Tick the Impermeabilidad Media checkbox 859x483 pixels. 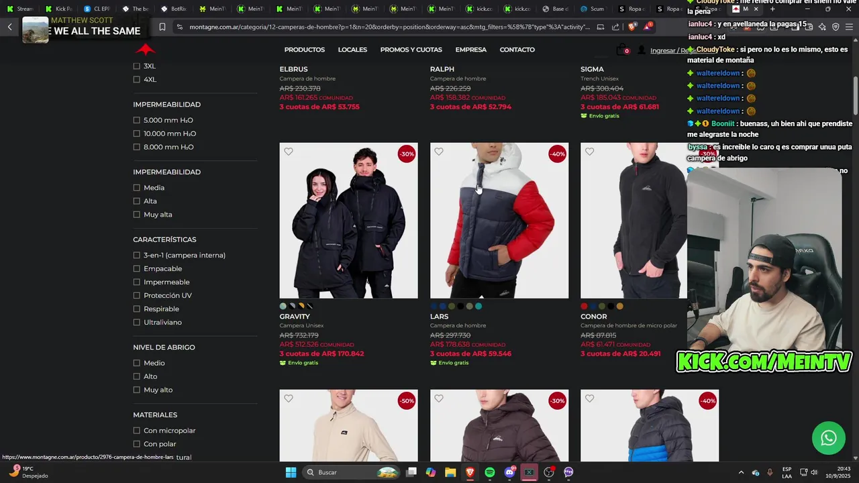click(137, 188)
